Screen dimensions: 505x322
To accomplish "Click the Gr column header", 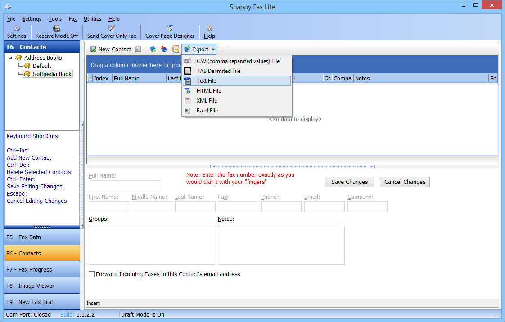I will pyautogui.click(x=328, y=79).
